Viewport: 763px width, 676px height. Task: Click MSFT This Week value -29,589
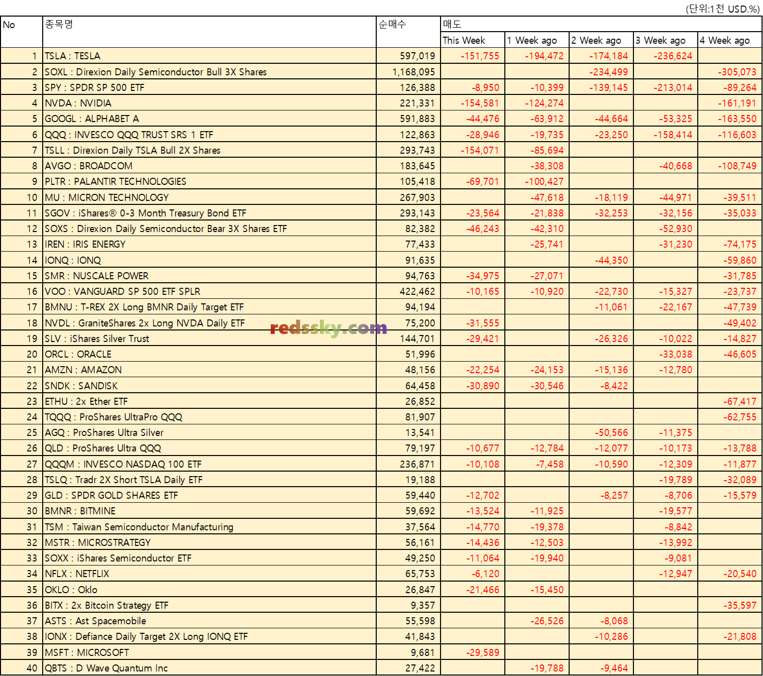(x=473, y=652)
